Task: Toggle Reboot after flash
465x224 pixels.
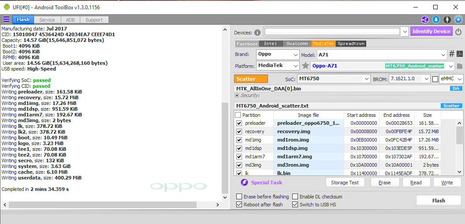Action: pyautogui.click(x=239, y=205)
